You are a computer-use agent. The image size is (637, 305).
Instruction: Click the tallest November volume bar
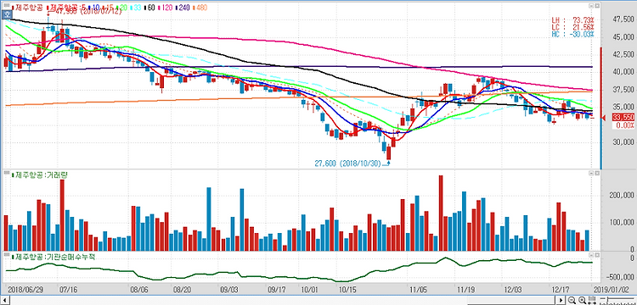click(x=441, y=213)
